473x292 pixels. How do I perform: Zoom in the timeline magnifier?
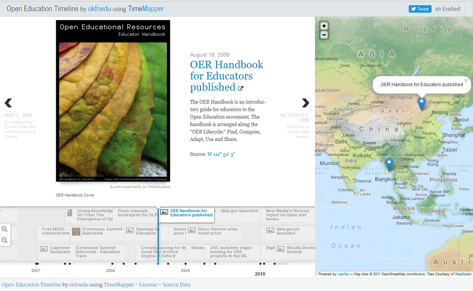(x=4, y=229)
